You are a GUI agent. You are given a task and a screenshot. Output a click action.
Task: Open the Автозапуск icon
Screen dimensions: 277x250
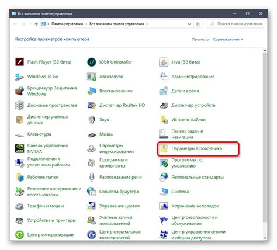click(x=92, y=77)
